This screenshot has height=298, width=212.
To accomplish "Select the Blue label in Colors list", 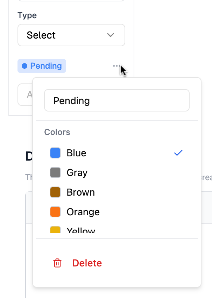I will [76, 153].
